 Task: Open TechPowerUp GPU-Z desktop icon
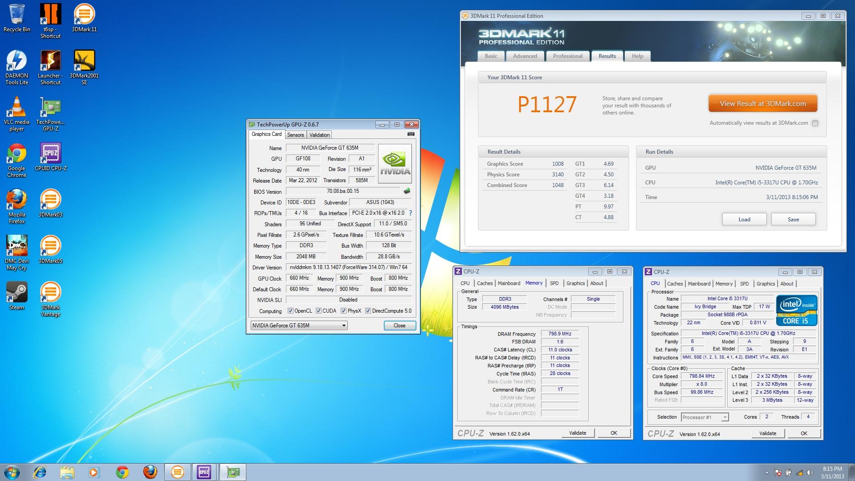click(50, 114)
